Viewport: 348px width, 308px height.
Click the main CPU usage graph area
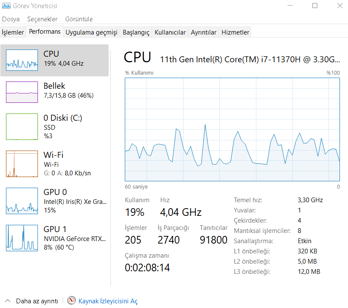point(232,129)
